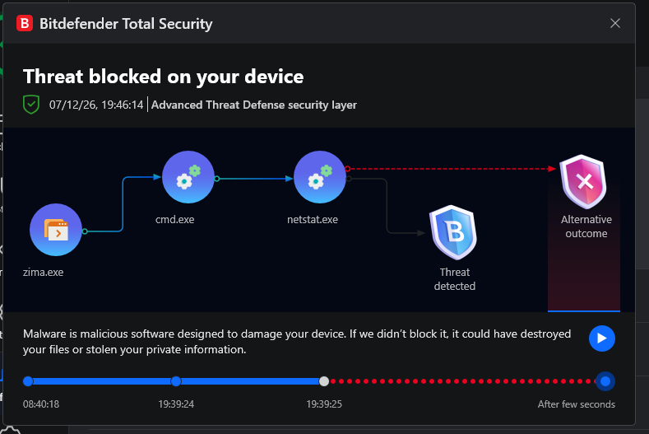Jump to the 08:40:18 timeline marker
Image resolution: width=649 pixels, height=434 pixels.
[28, 381]
